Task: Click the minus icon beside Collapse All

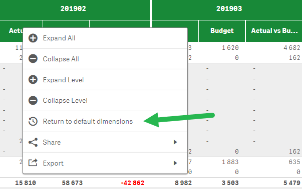Action: coord(33,59)
